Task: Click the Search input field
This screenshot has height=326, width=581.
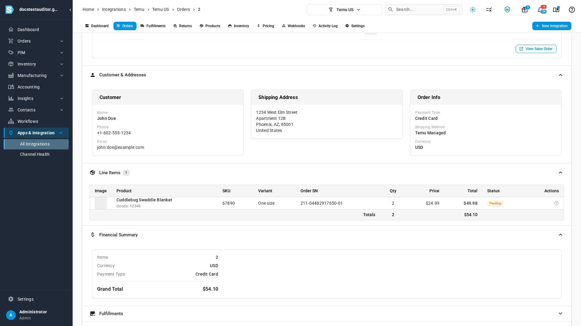Action: 424,10
